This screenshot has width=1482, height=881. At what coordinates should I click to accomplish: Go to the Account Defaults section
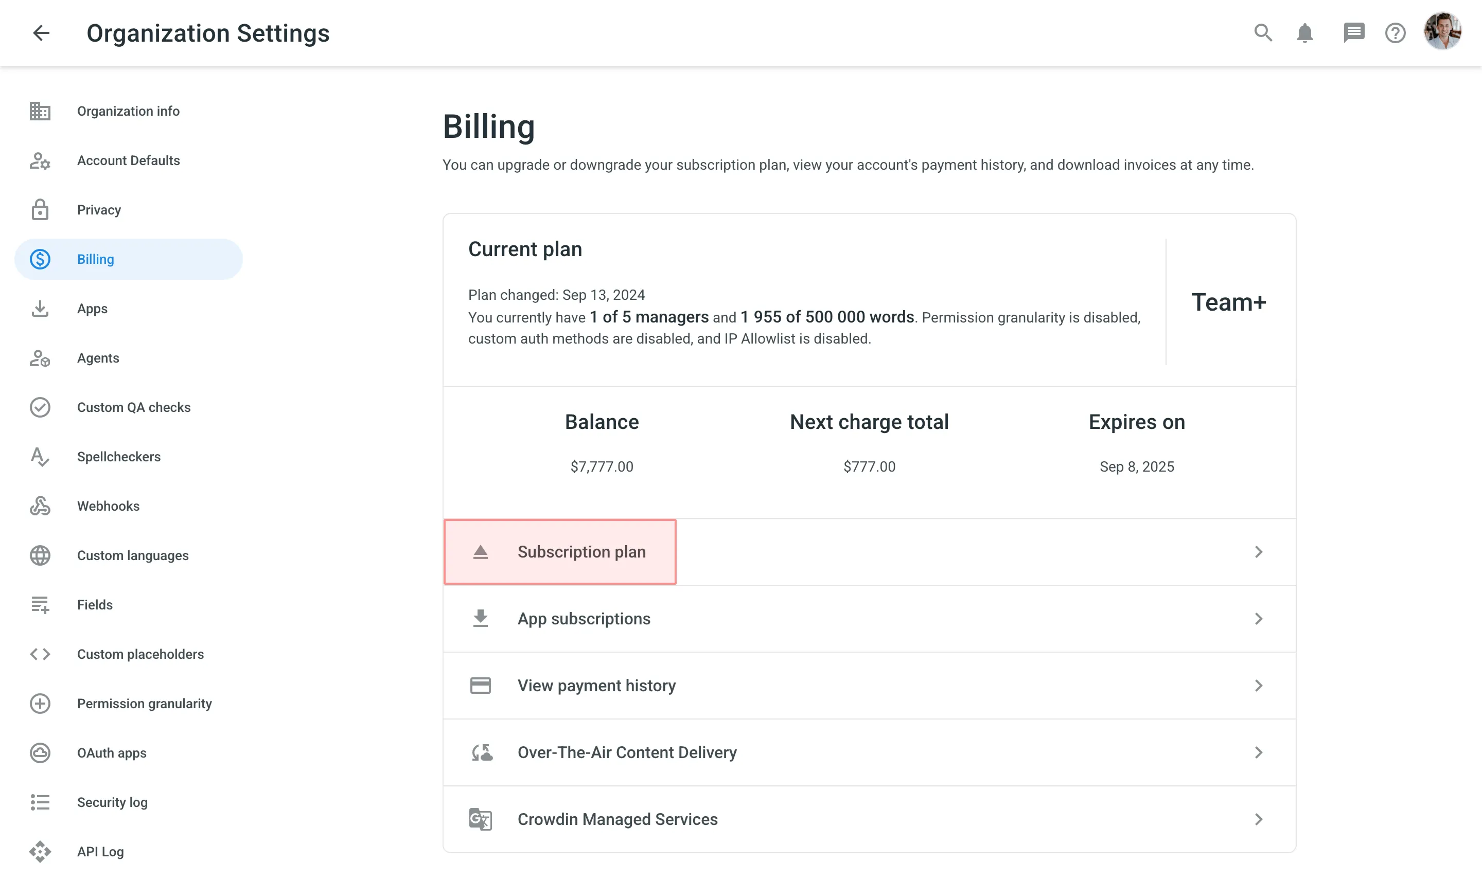click(128, 160)
